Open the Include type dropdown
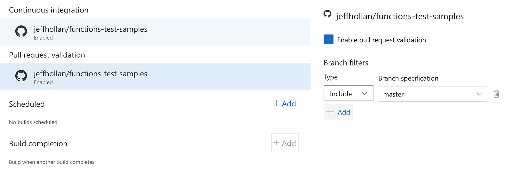Image resolution: width=512 pixels, height=185 pixels. click(348, 93)
